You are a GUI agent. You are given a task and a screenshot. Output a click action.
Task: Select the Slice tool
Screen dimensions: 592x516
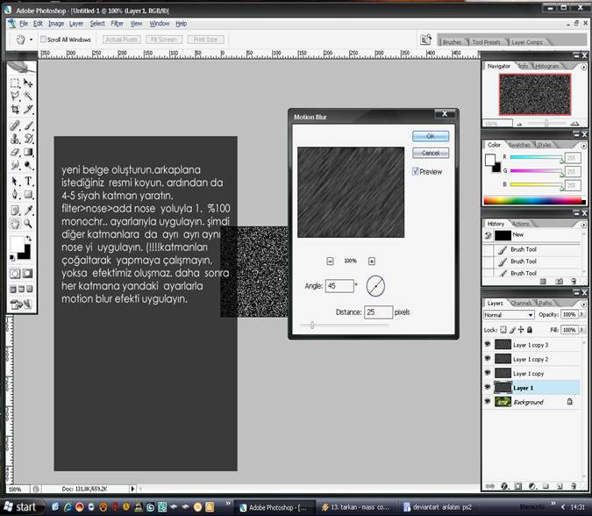[x=28, y=110]
